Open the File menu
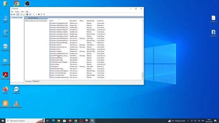 click(x=12, y=12)
